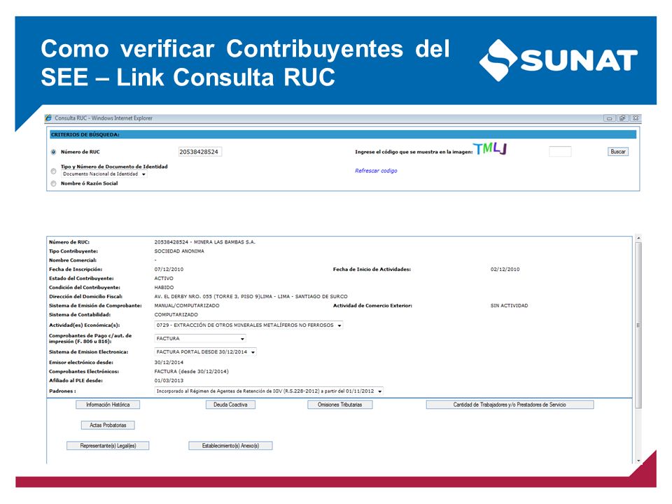Click the start date 02/12/2010
The width and height of the screenshot is (672, 504).
pos(505,269)
